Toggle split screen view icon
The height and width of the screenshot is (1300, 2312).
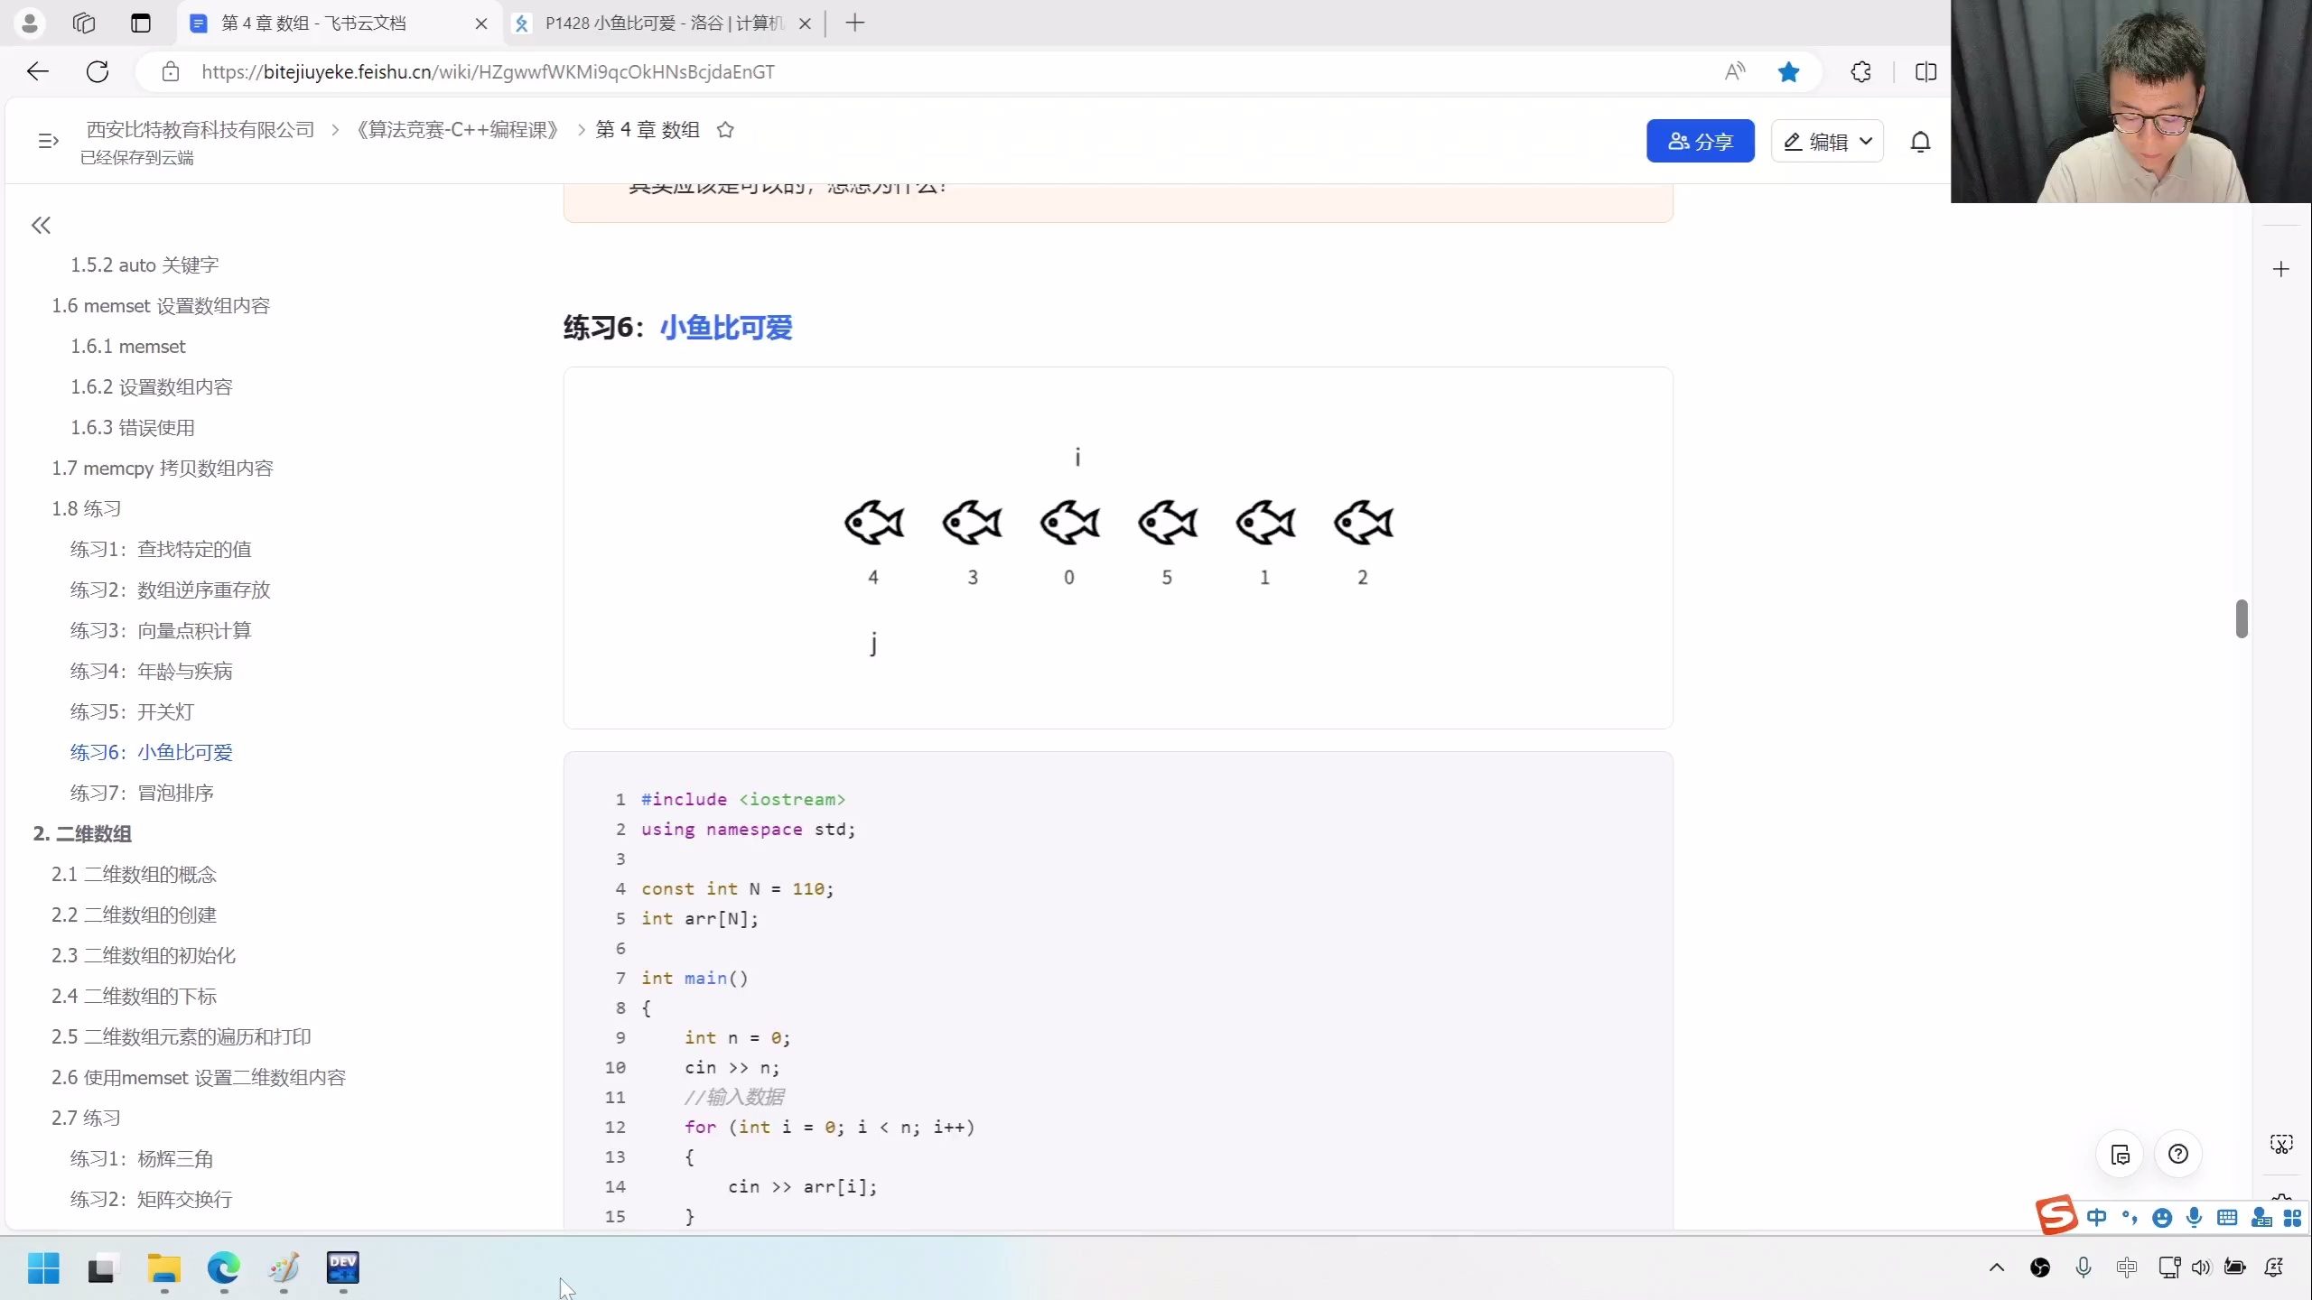(1925, 72)
